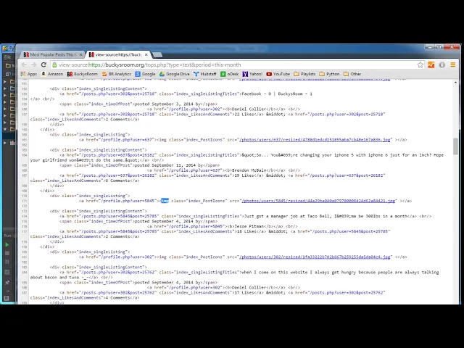Open the Yahoo! bookmark
Viewport: 464px width, 348px height.
click(252, 74)
